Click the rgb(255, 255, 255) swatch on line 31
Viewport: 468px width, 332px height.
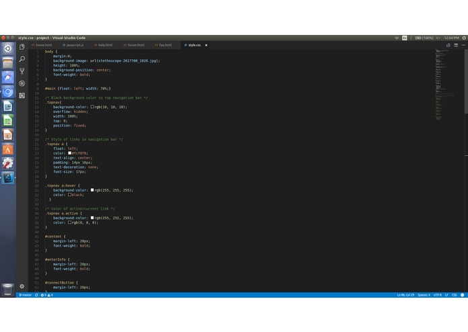(x=92, y=190)
